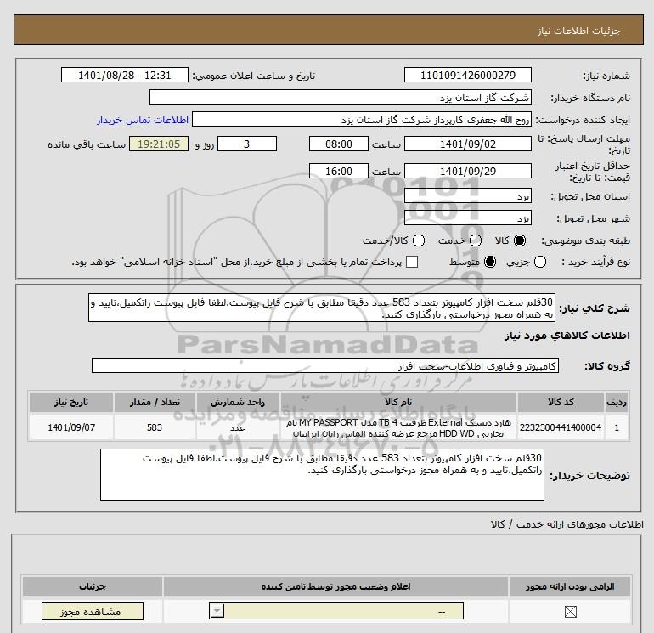
Task: Click the price validity date 1401/09/29
Action: [x=467, y=171]
